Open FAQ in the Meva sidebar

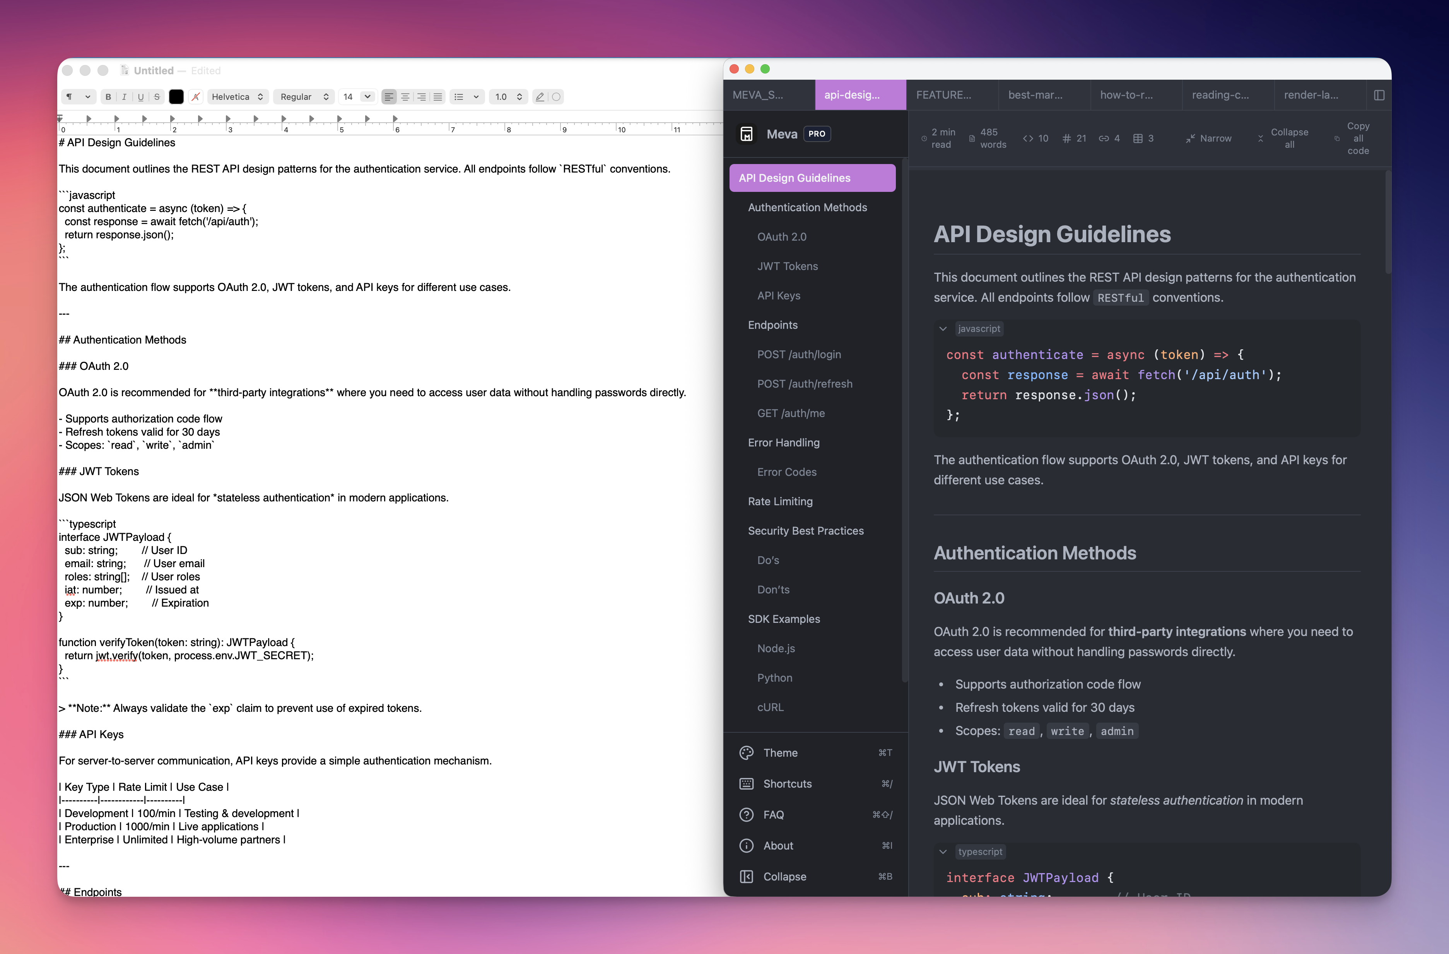pos(816,815)
